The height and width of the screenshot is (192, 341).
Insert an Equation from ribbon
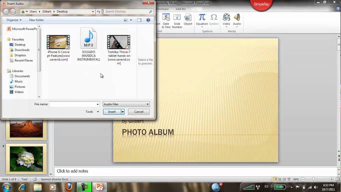pyautogui.click(x=202, y=21)
